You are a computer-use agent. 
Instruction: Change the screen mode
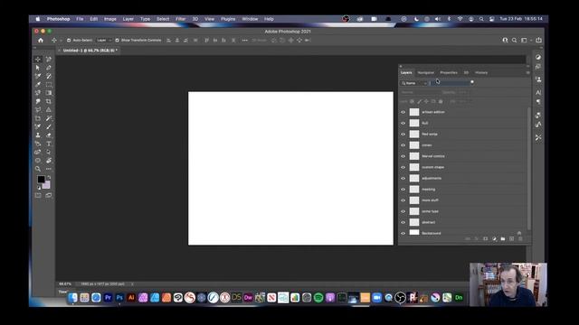click(x=48, y=195)
